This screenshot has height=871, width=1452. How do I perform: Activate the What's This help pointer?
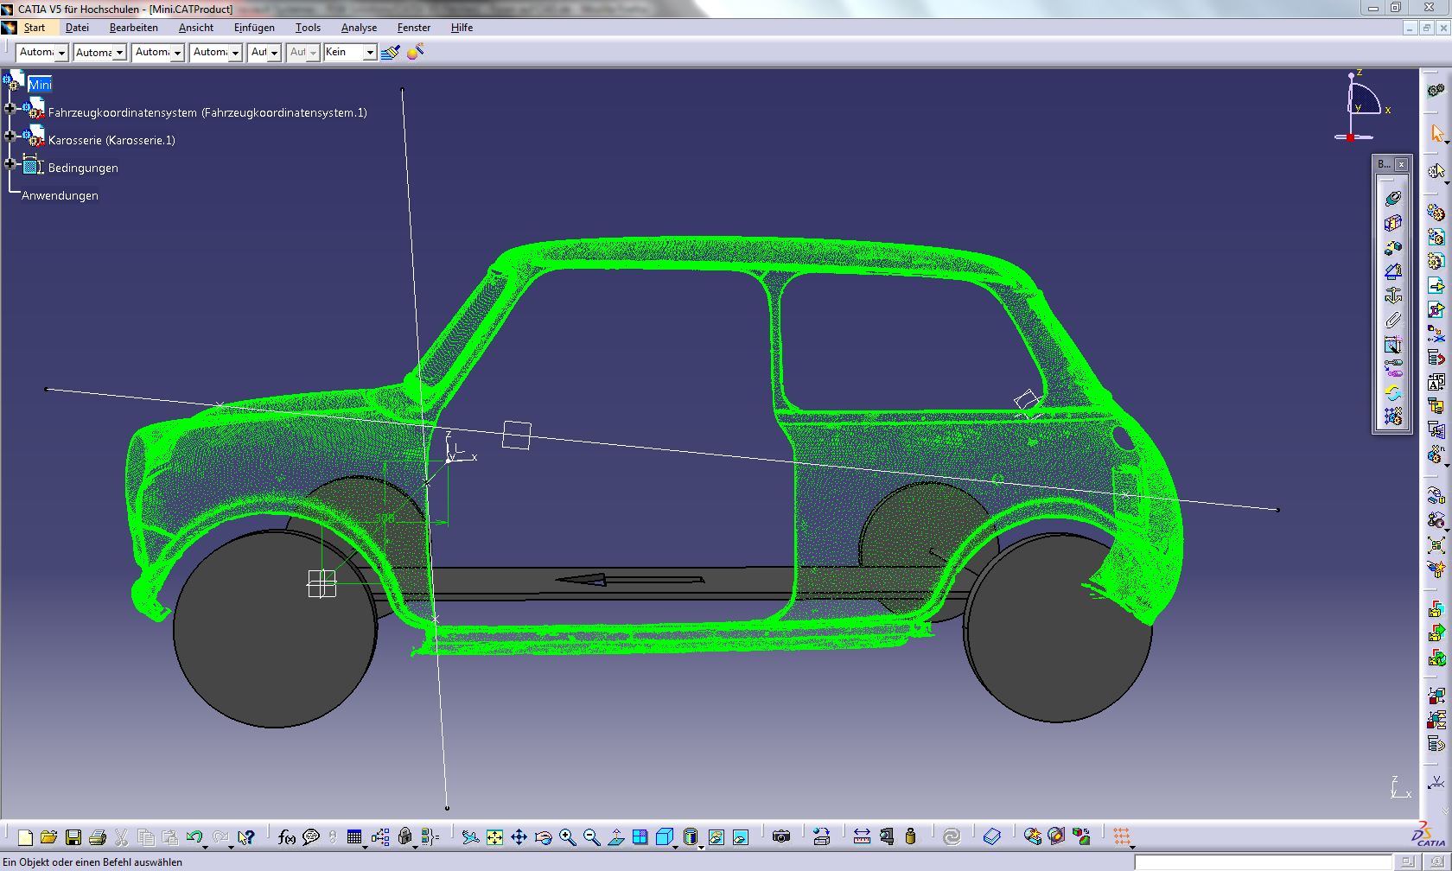246,836
